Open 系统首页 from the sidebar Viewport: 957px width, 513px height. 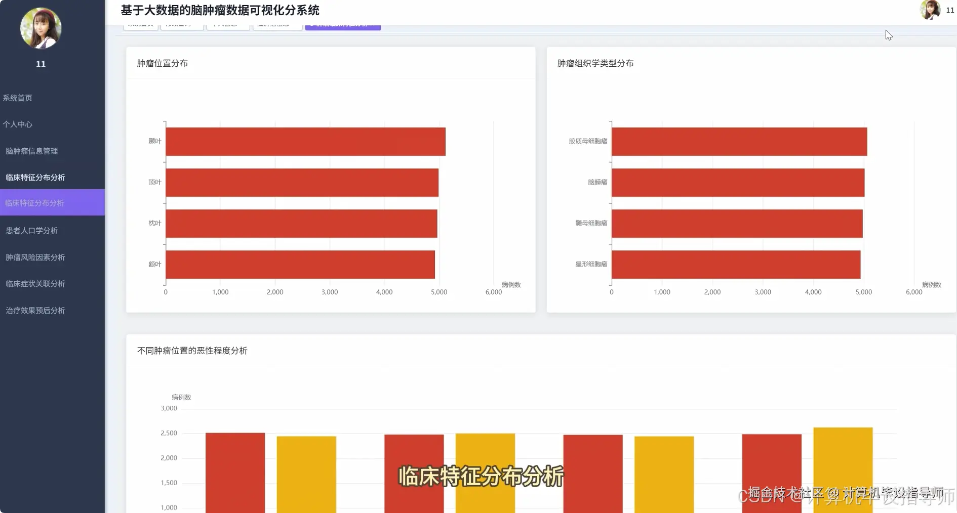pos(19,98)
